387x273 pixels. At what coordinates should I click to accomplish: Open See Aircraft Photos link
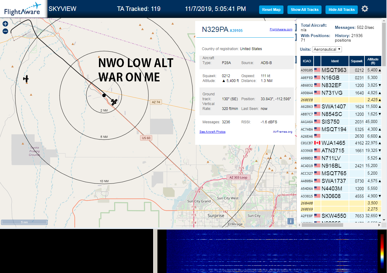click(212, 132)
